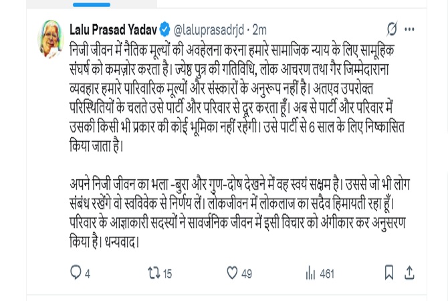Screen dimensions: 448x301
Task: Repost this tweet using the retweet icon
Action: [x=152, y=272]
